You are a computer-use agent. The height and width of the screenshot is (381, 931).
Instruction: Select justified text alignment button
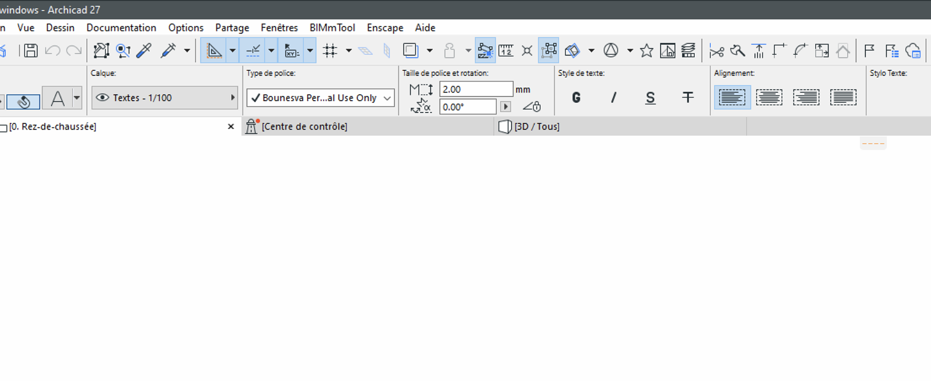[x=843, y=97]
